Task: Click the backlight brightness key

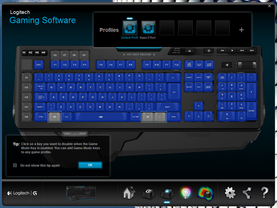Action: 209,51
